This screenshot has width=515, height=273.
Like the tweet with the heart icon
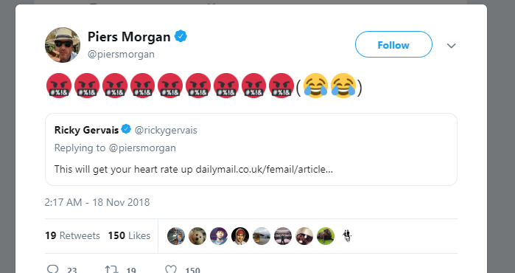(171, 270)
